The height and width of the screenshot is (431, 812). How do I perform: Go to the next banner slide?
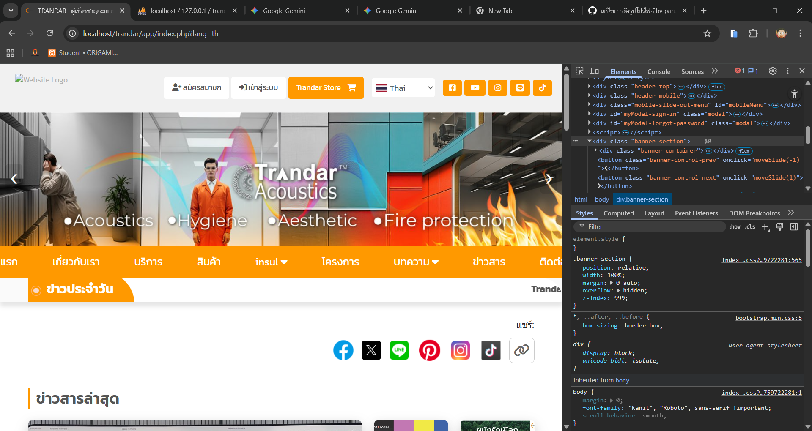tap(549, 179)
